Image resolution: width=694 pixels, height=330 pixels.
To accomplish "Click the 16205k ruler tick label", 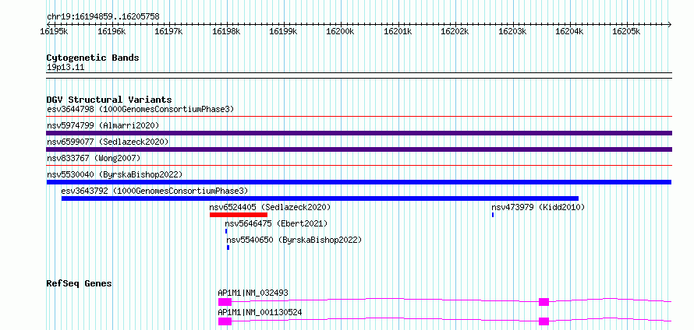I will [626, 31].
